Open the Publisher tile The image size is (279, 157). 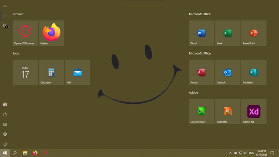(254, 72)
